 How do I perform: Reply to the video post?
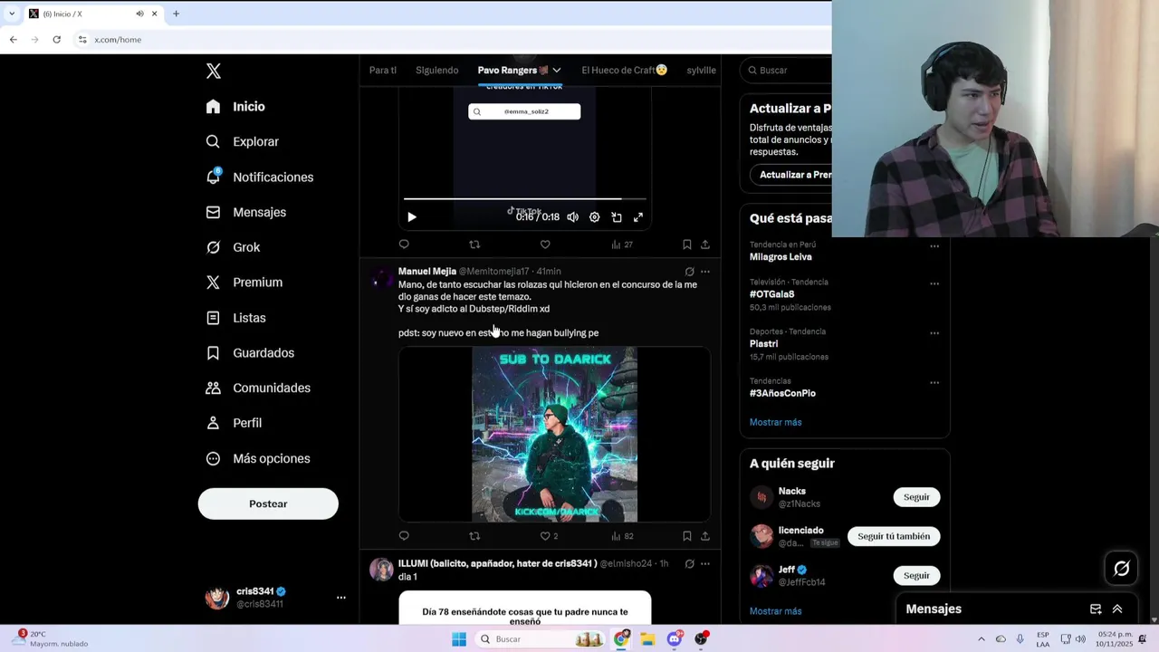404,244
